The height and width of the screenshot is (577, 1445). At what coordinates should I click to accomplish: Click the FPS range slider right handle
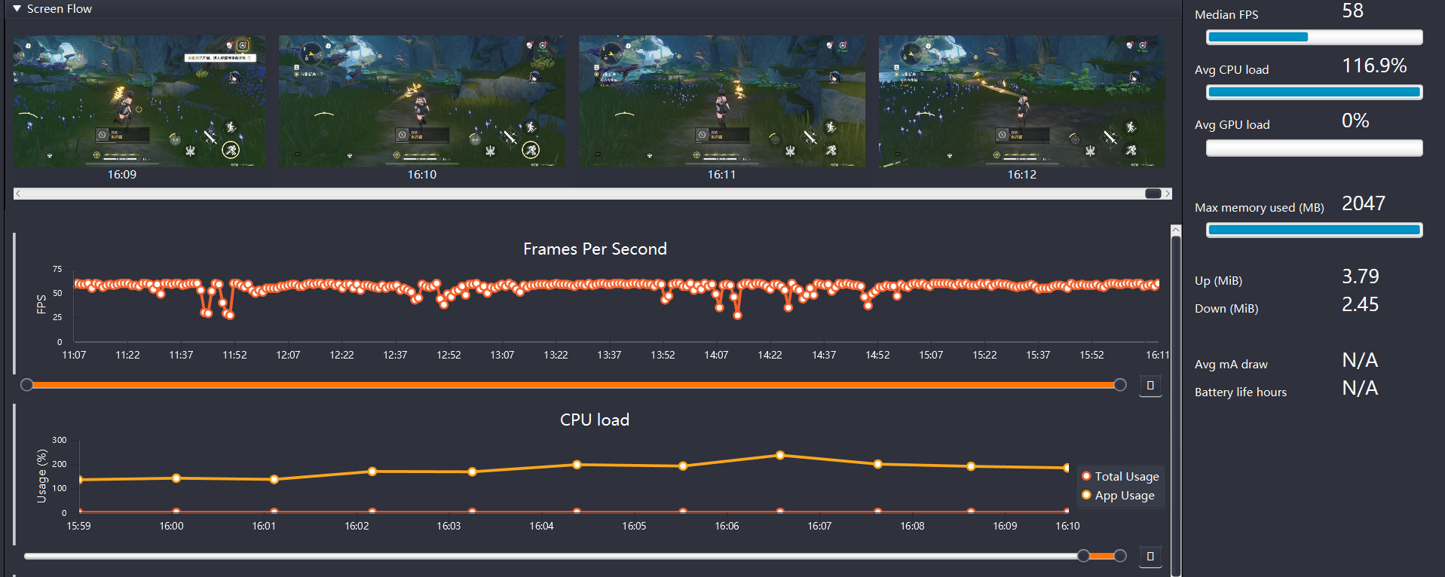[1120, 385]
